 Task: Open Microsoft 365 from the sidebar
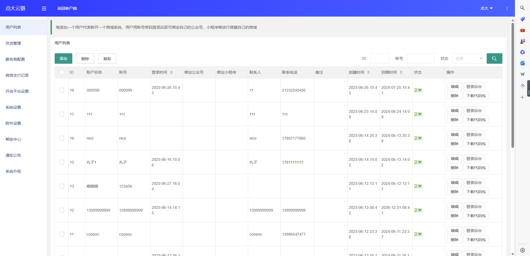click(522, 52)
